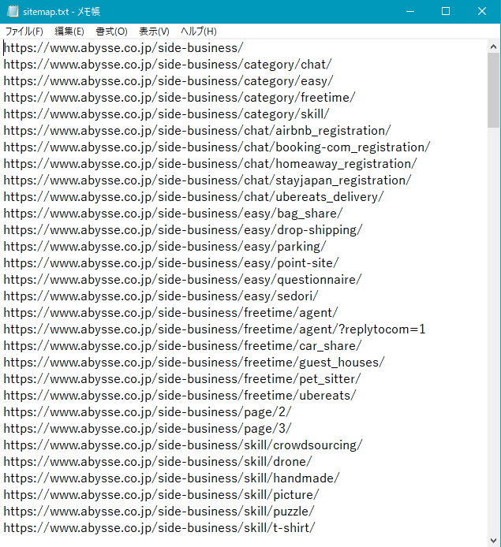Click the Notepad icon in the title bar
The width and height of the screenshot is (501, 547).
[13, 12]
